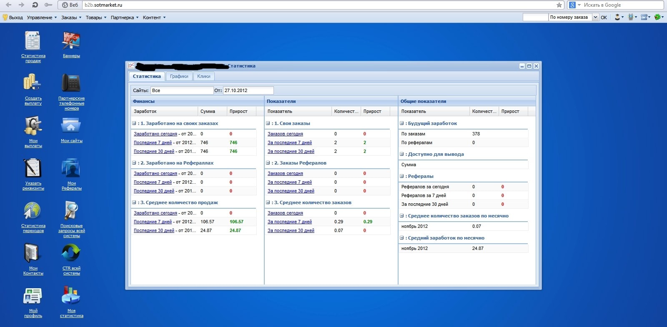Switch to the Клики tab

tap(203, 76)
